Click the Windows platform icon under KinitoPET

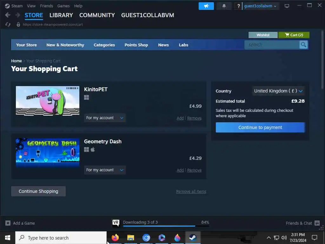[x=86, y=98]
